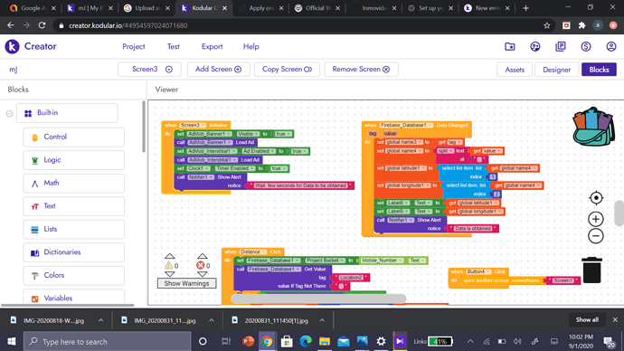Select the Lists blocks category
The height and width of the screenshot is (351, 624).
(73, 229)
